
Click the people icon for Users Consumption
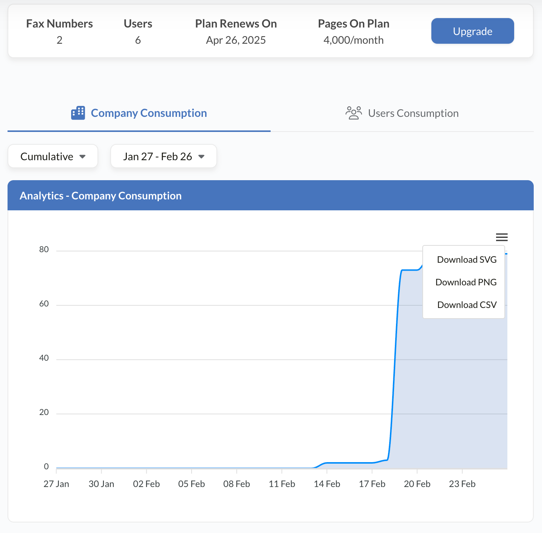[353, 113]
